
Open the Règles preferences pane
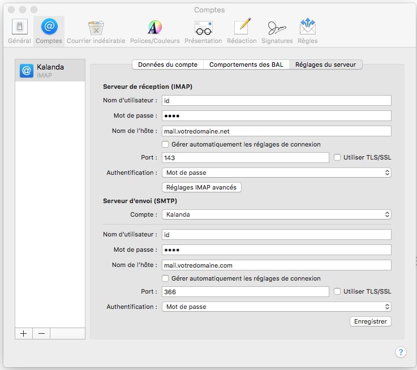[x=308, y=31]
